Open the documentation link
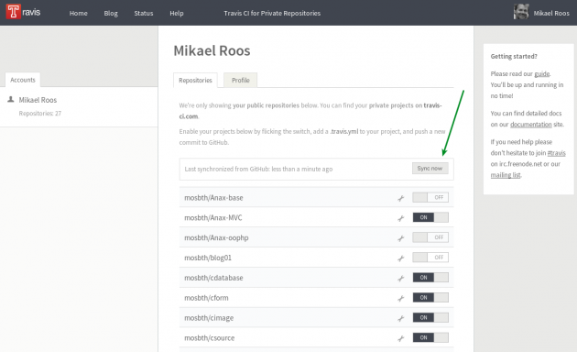This screenshot has height=352, width=577. point(530,125)
